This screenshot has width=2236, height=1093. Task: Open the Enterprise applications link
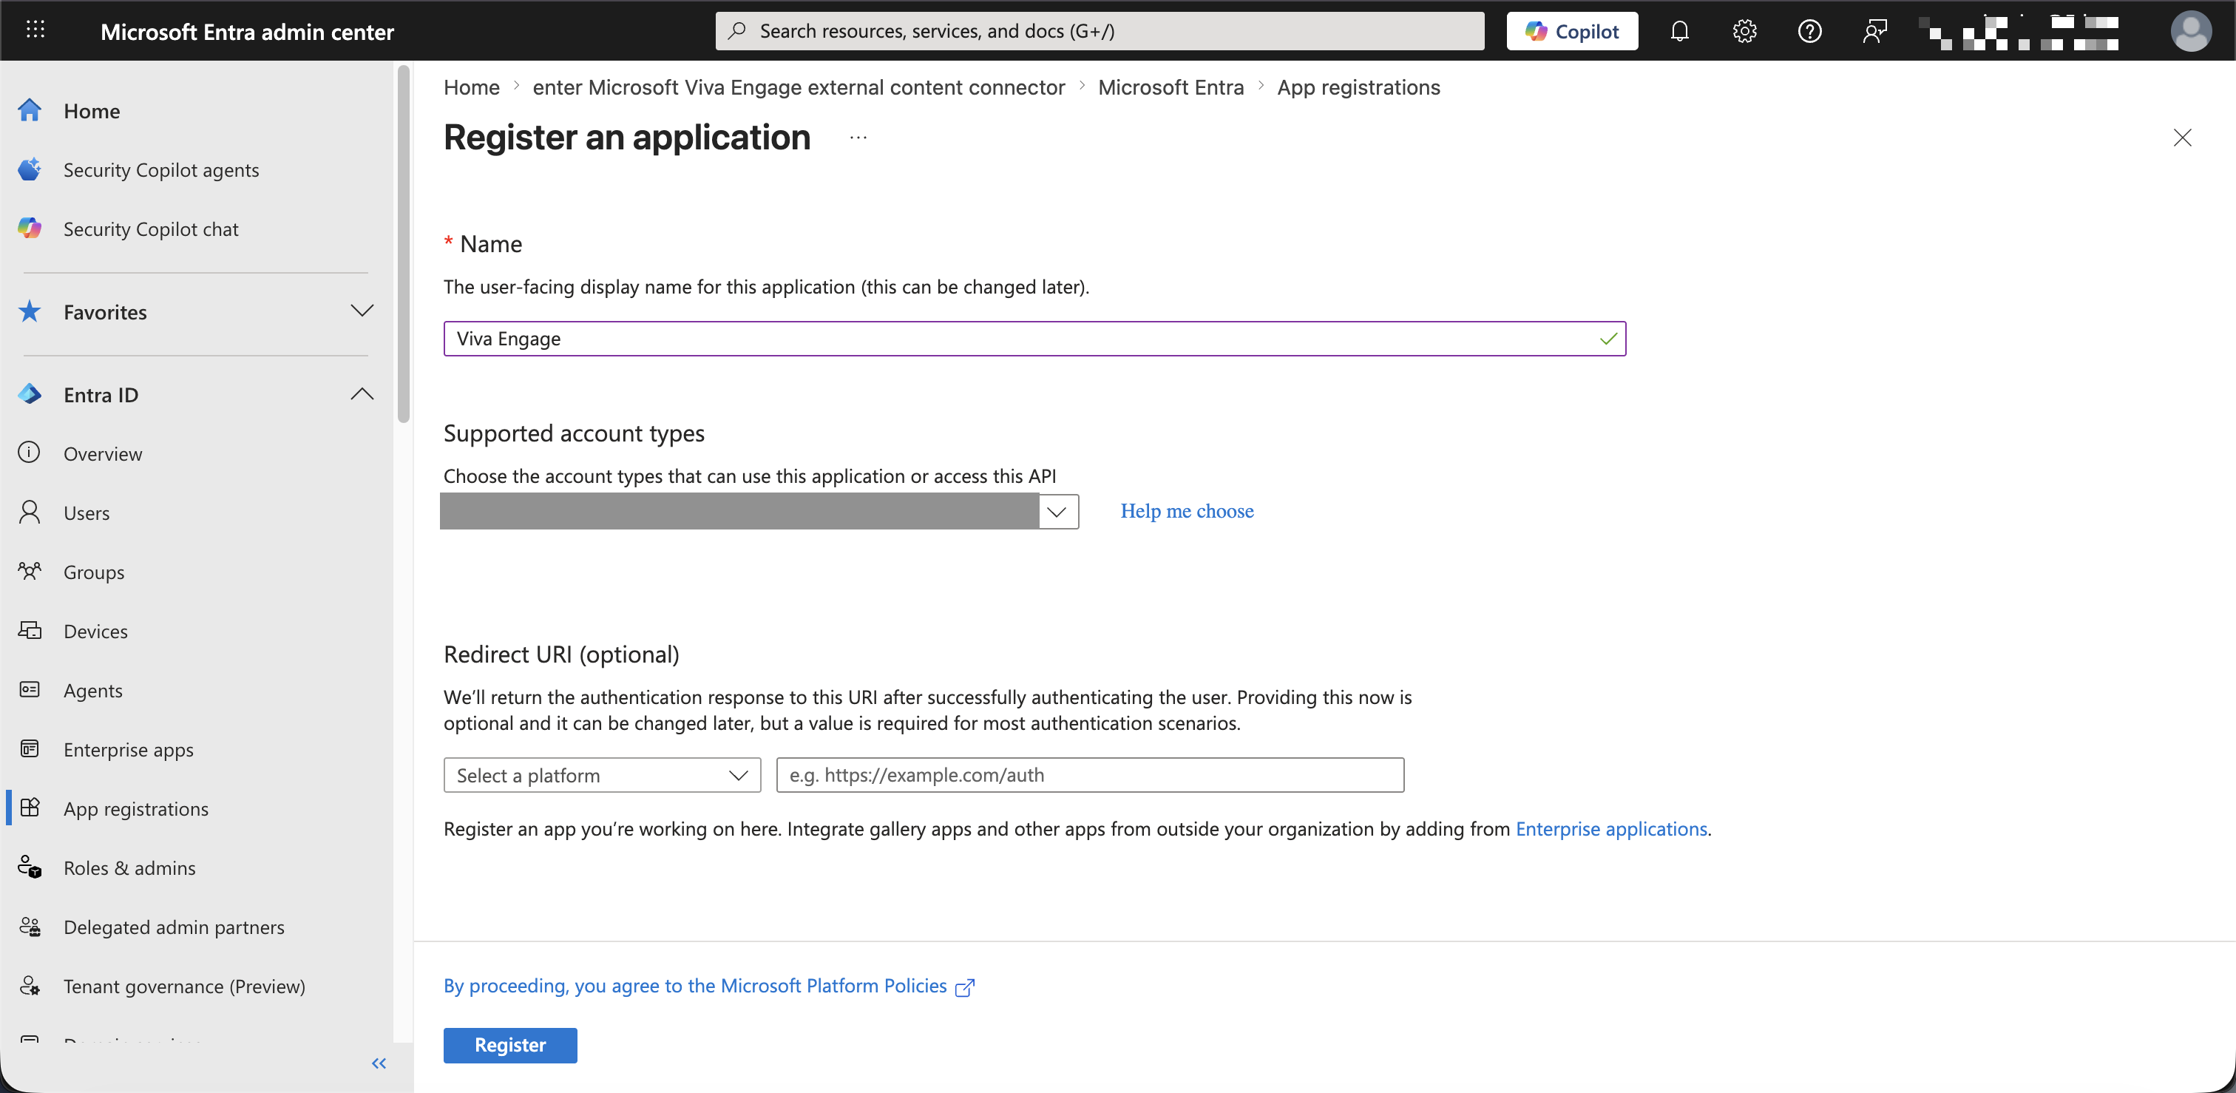point(1611,828)
